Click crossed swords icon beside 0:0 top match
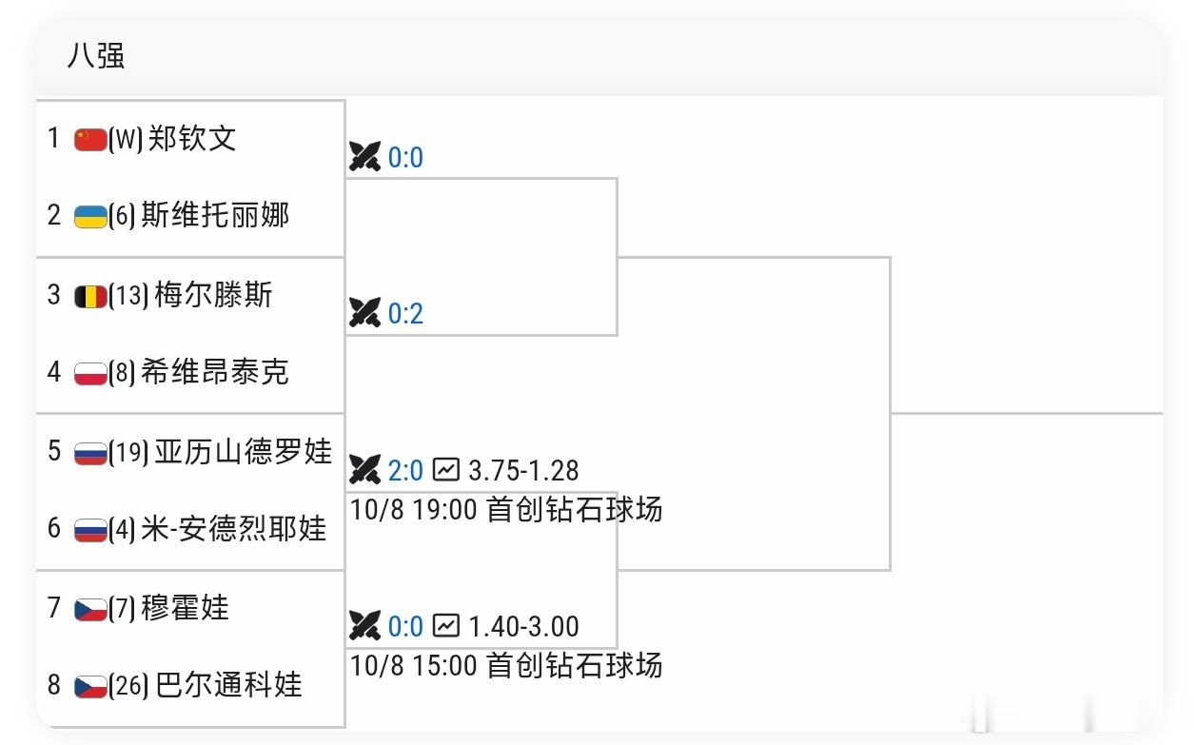Screen dimensions: 1199x745 coord(364,156)
